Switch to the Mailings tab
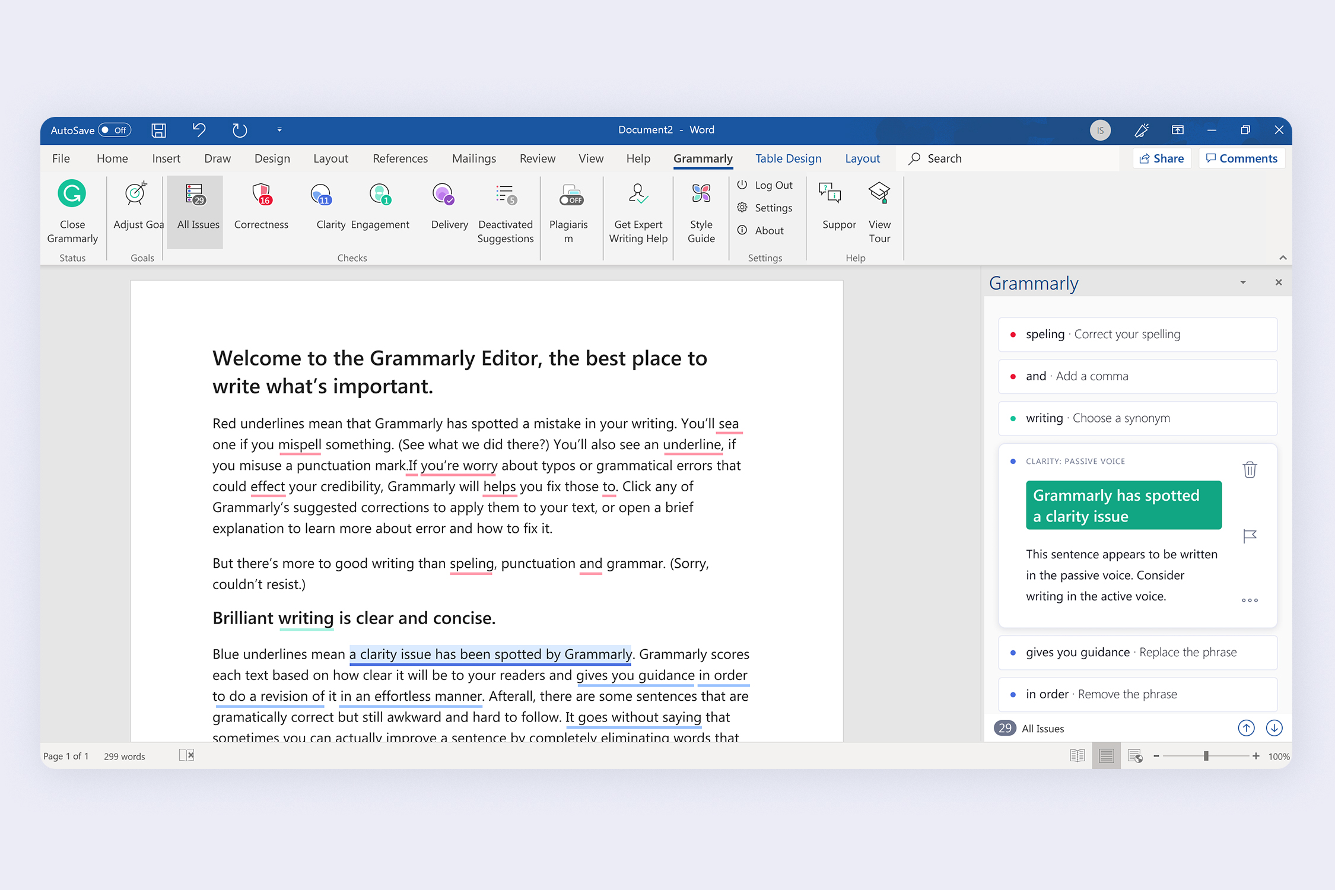The height and width of the screenshot is (890, 1335). tap(473, 158)
